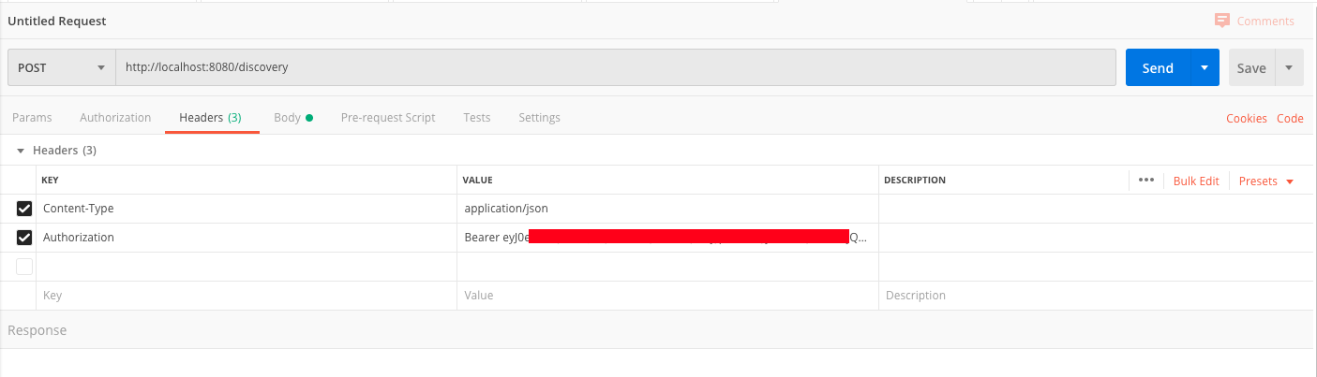Disable the Authorization header checkbox
Viewport: 1317px width, 377px height.
point(24,238)
